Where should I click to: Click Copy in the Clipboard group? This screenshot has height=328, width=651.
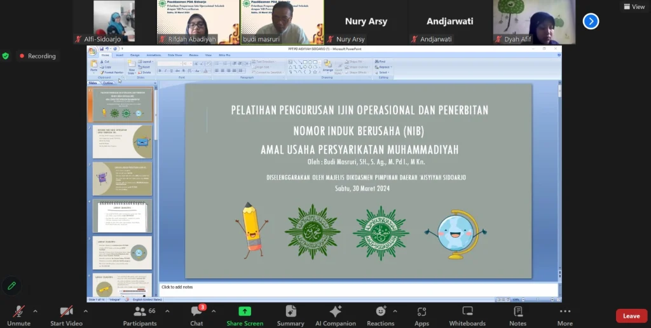click(x=106, y=67)
